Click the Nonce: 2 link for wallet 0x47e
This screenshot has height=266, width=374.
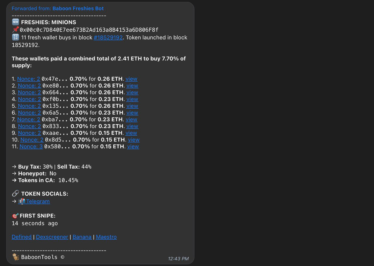29,79
